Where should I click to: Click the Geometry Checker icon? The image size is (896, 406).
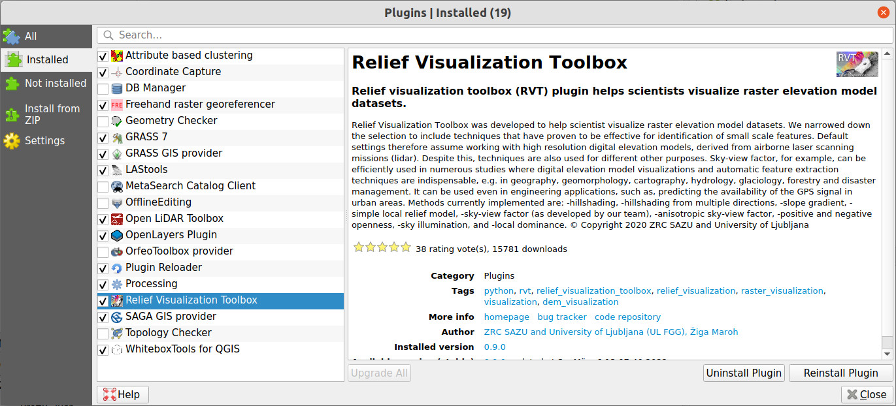click(117, 121)
